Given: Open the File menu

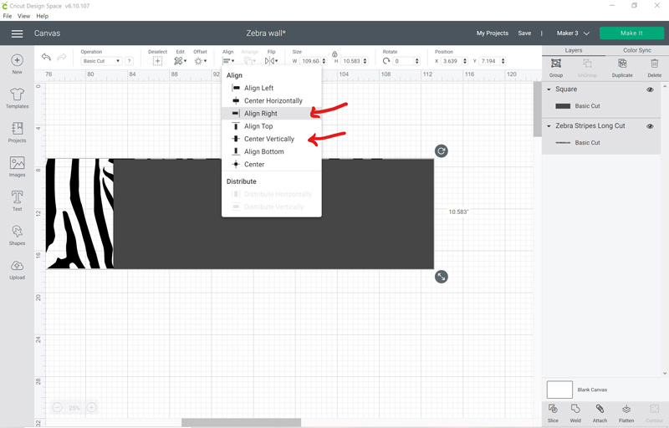Looking at the screenshot, I should pyautogui.click(x=8, y=16).
